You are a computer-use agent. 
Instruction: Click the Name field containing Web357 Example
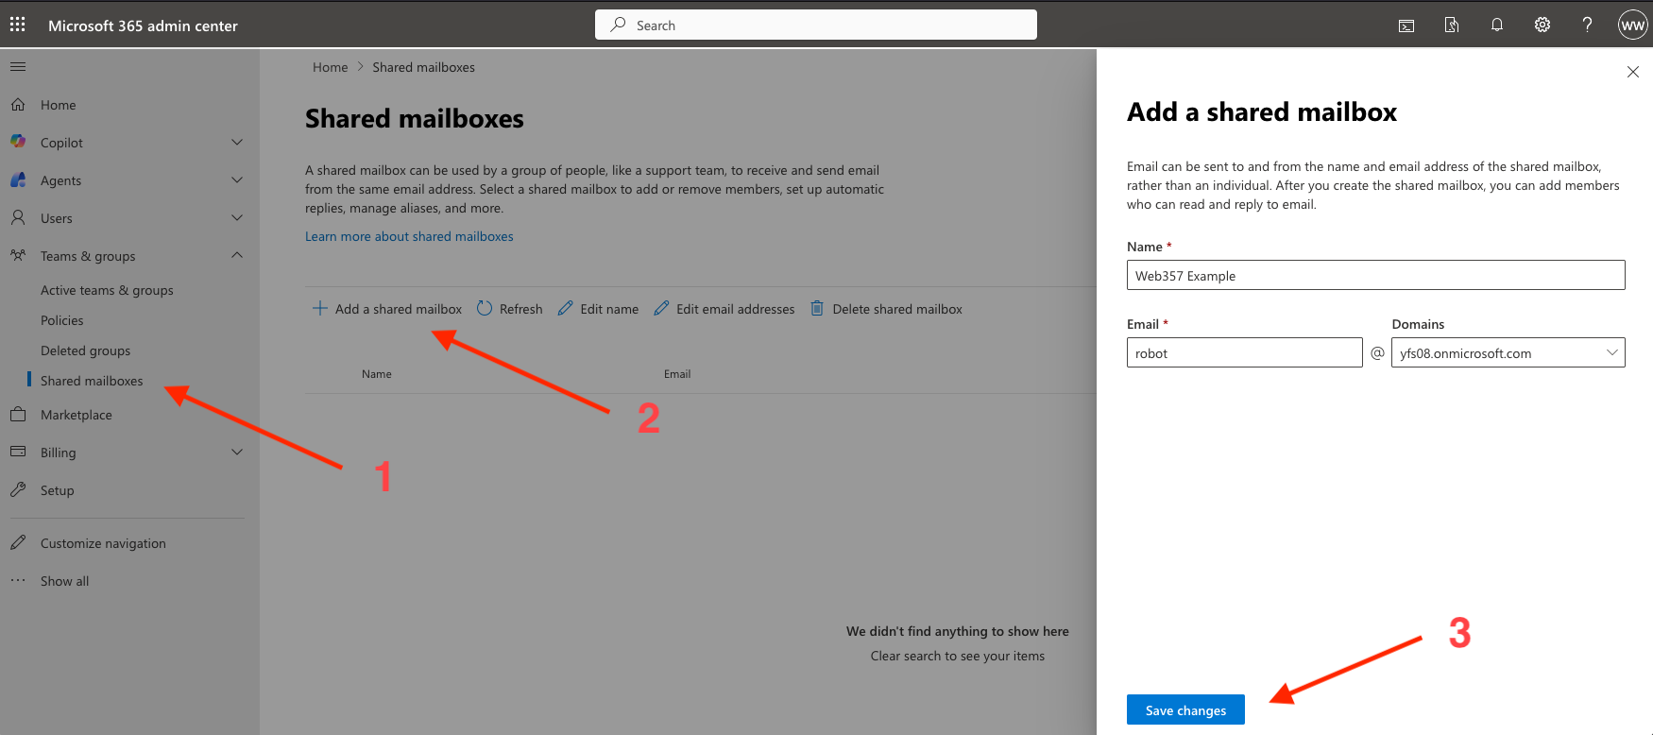(1375, 275)
